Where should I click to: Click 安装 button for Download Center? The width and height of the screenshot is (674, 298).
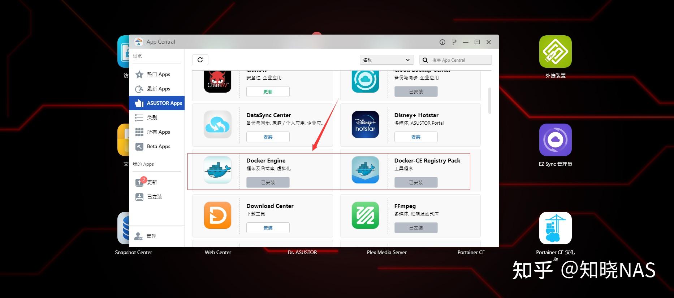point(268,228)
